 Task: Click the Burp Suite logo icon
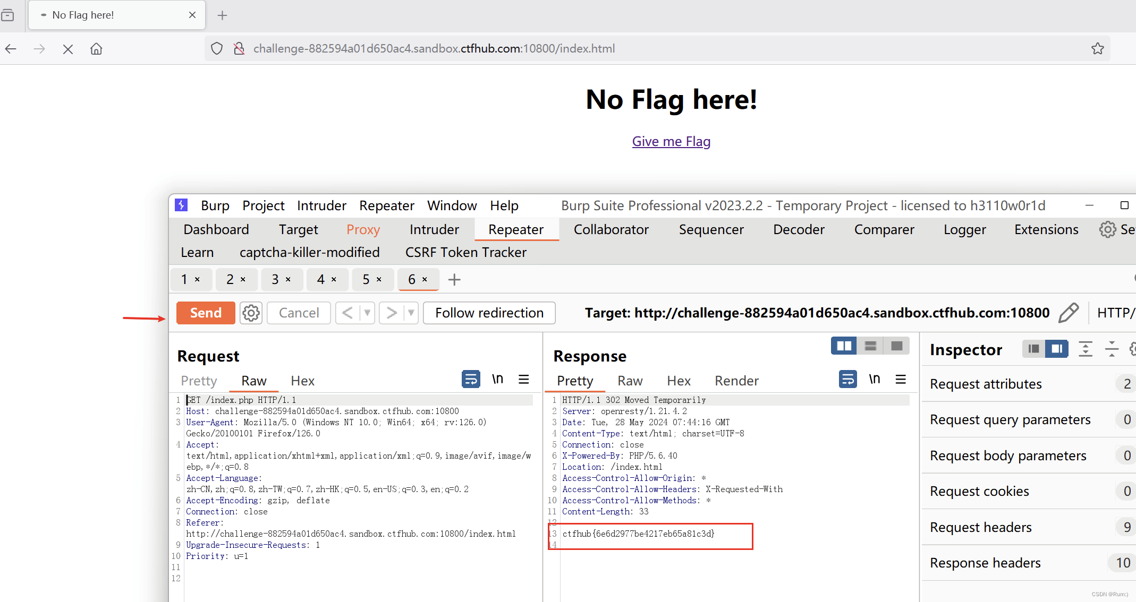coord(181,205)
